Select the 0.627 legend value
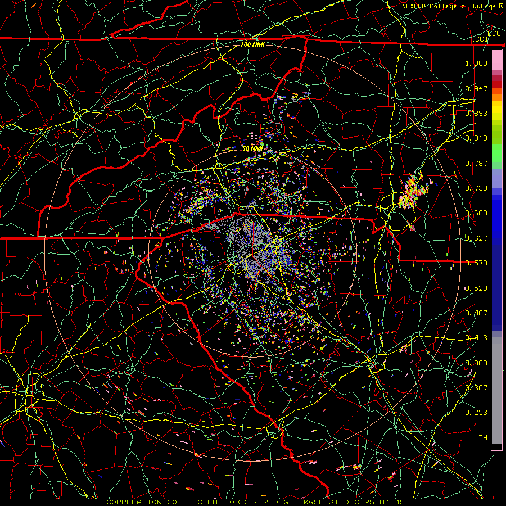506x506 pixels. [x=476, y=238]
